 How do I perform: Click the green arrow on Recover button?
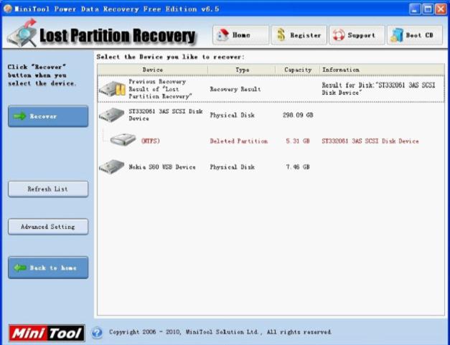tap(20, 116)
